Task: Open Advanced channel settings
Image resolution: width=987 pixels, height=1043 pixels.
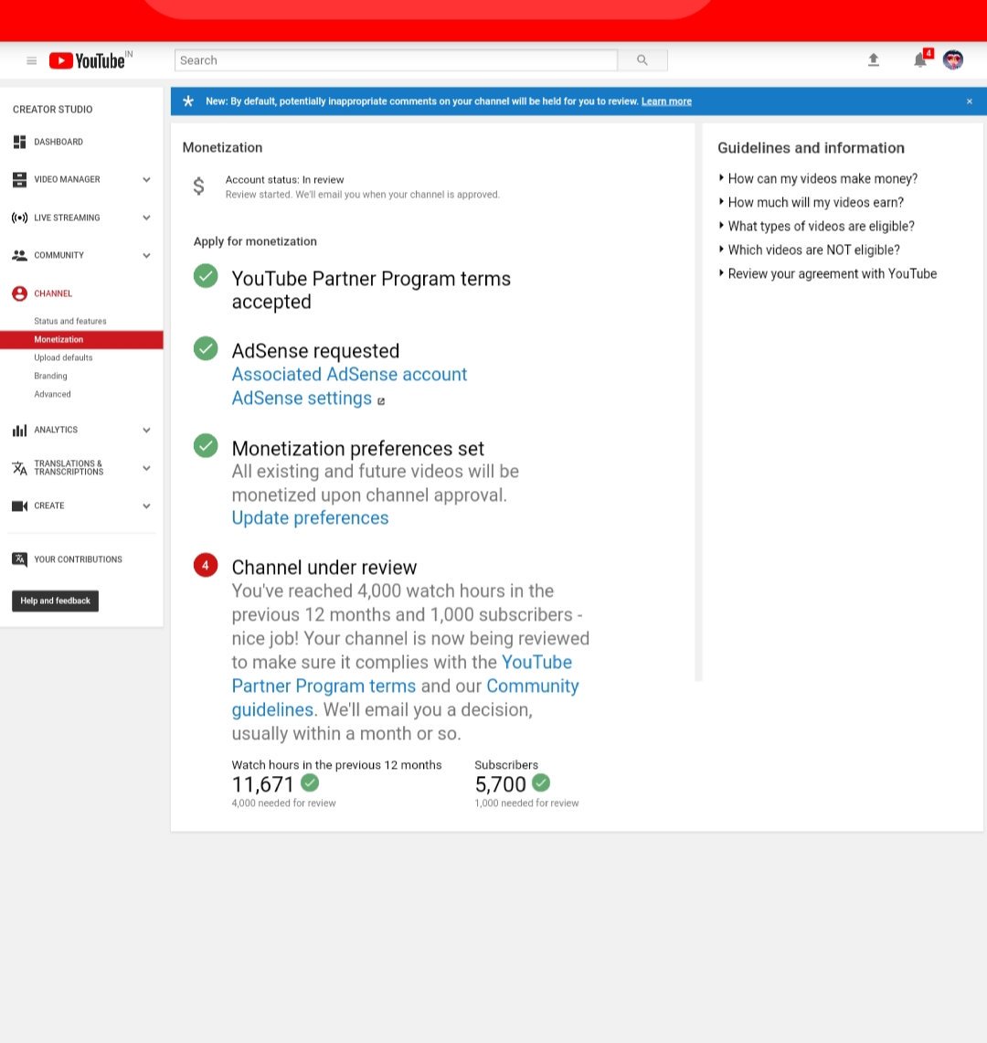Action: click(x=52, y=395)
